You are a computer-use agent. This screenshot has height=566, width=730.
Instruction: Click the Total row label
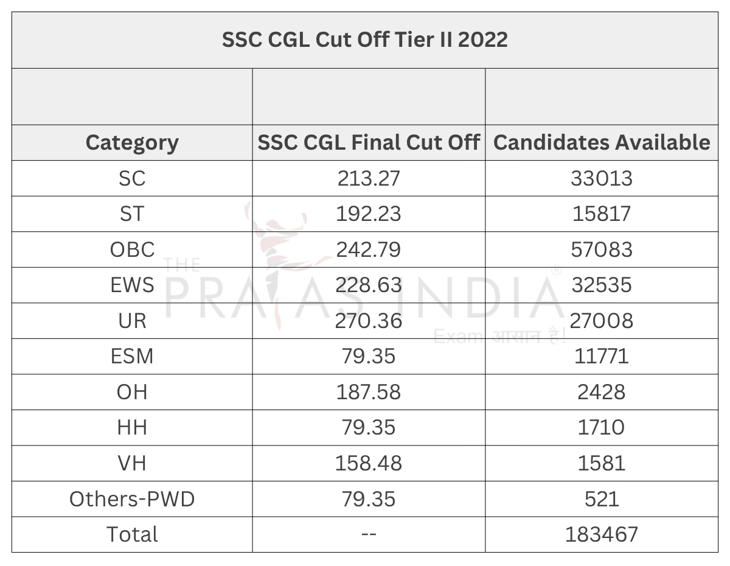(132, 534)
